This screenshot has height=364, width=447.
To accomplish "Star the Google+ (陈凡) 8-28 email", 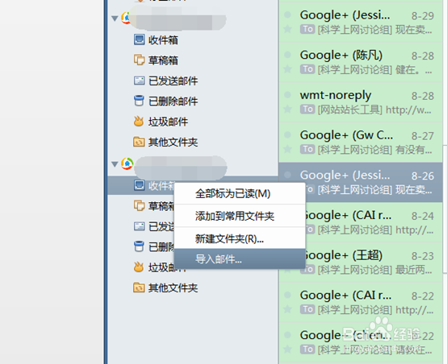I will pos(287,69).
